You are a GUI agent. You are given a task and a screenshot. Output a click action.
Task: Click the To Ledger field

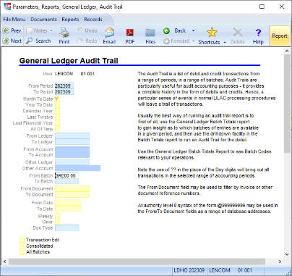click(x=72, y=142)
